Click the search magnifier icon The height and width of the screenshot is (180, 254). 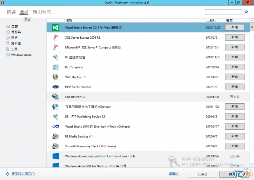246,12
